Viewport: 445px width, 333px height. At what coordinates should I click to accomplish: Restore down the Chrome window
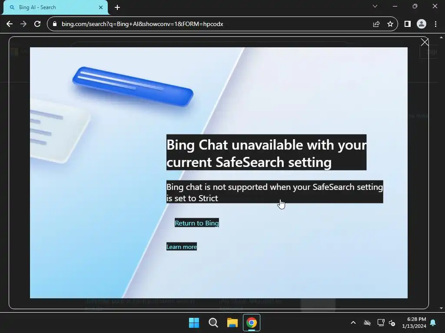pos(415,6)
